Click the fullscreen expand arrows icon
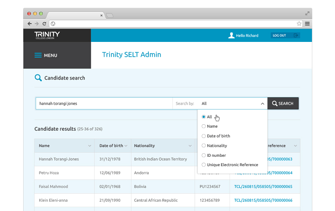The image size is (335, 211). 307,13
